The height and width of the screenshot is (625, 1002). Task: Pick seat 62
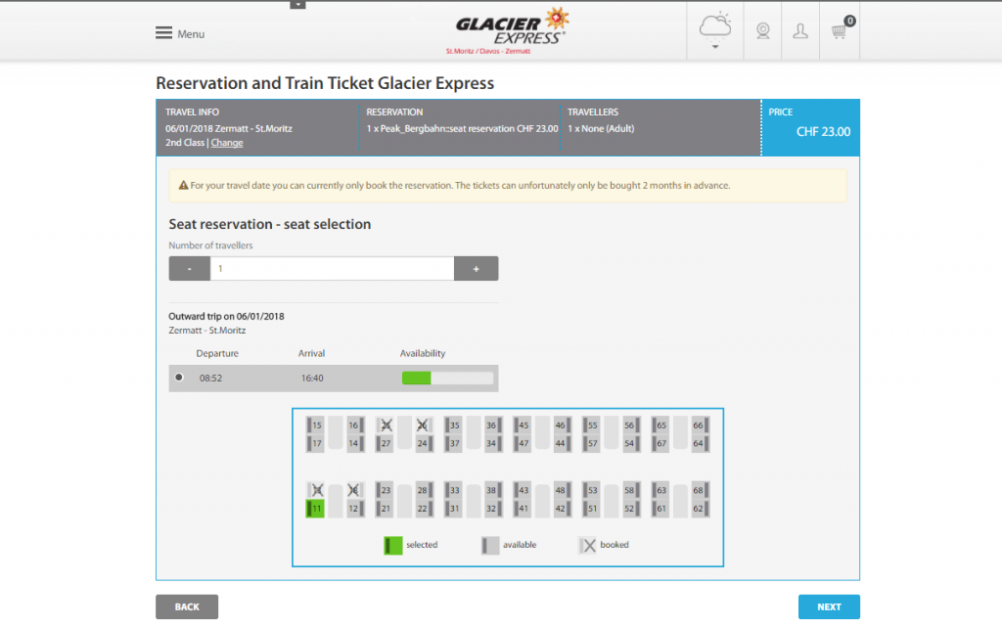click(701, 508)
